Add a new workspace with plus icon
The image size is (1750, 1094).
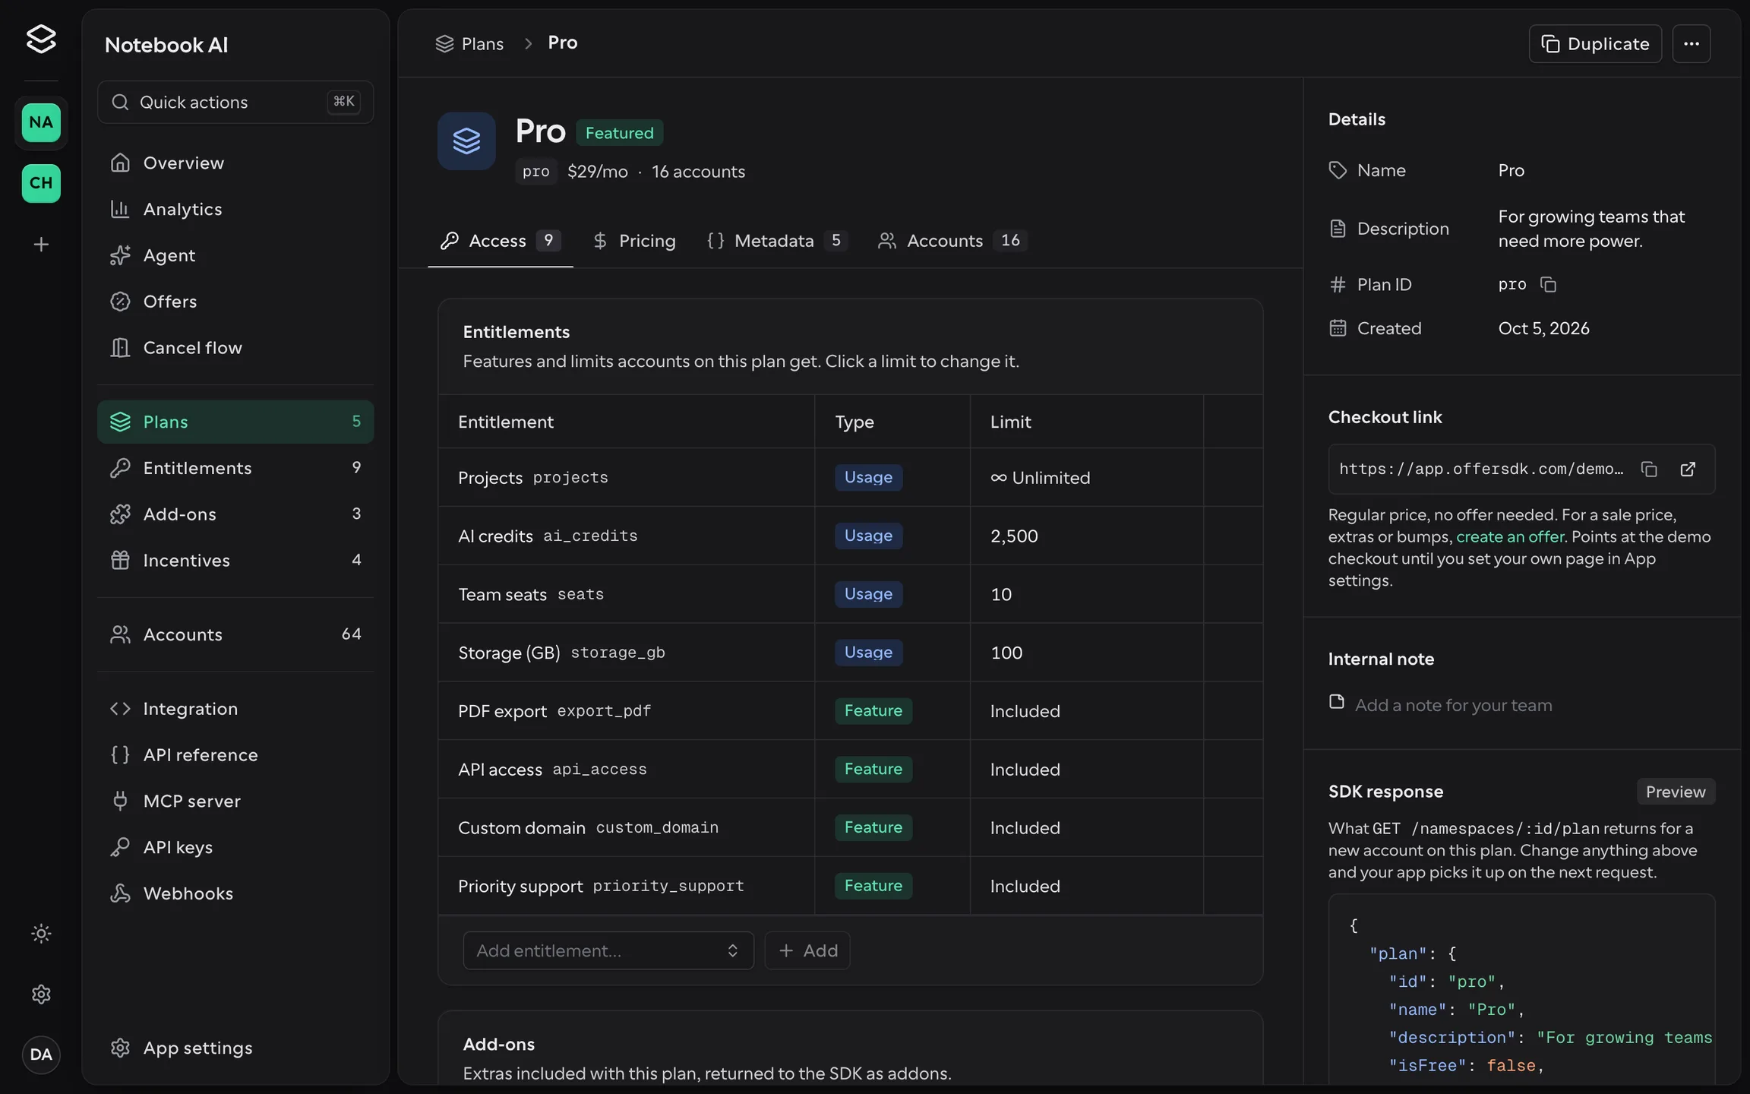[41, 245]
